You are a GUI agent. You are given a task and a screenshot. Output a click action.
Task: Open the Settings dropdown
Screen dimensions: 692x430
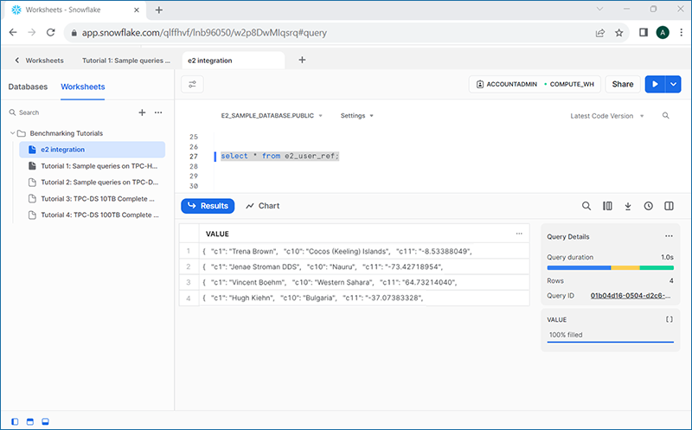356,116
